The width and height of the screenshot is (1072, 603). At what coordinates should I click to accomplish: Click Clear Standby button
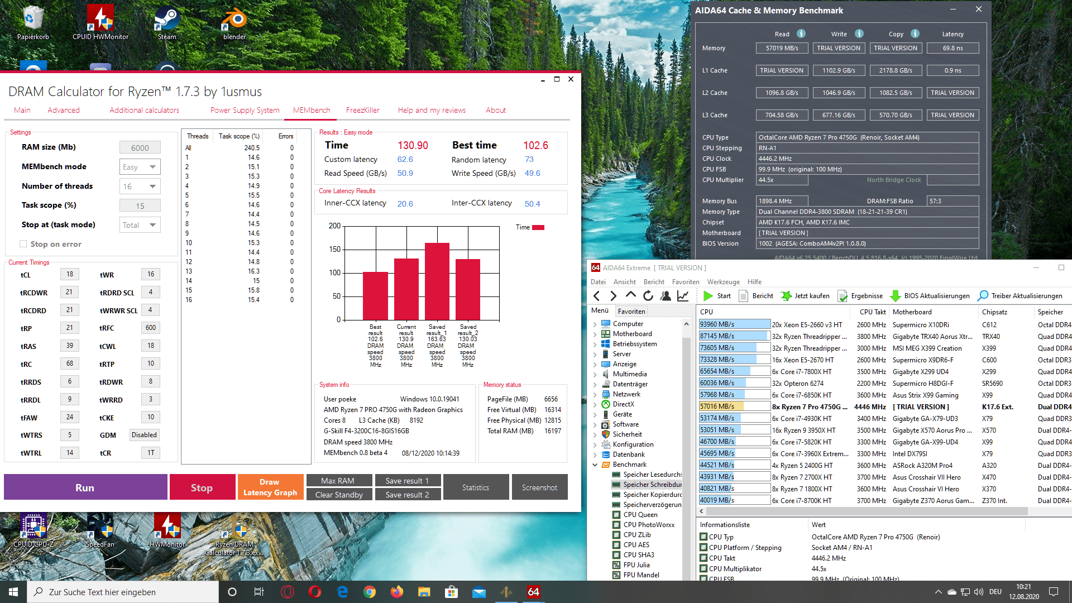pos(339,495)
